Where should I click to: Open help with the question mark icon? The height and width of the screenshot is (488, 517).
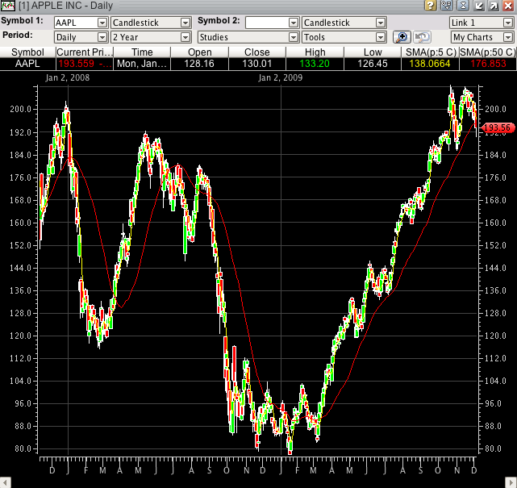coord(432,6)
